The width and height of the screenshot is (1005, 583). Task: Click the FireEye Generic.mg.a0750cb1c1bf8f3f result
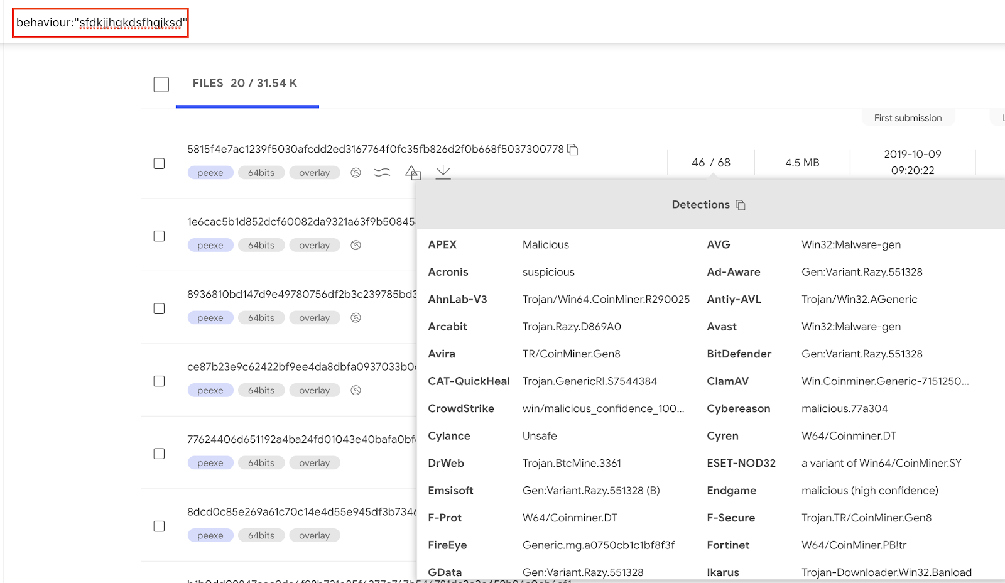[x=599, y=545]
